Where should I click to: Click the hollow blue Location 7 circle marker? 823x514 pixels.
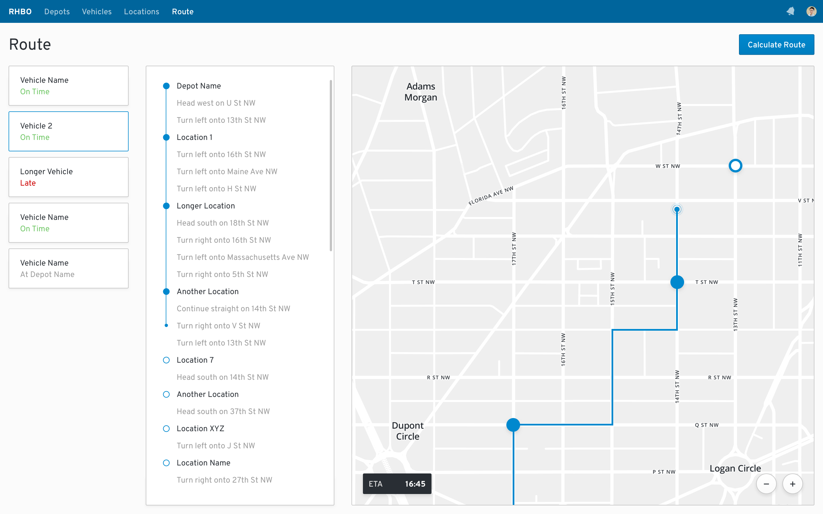[167, 360]
